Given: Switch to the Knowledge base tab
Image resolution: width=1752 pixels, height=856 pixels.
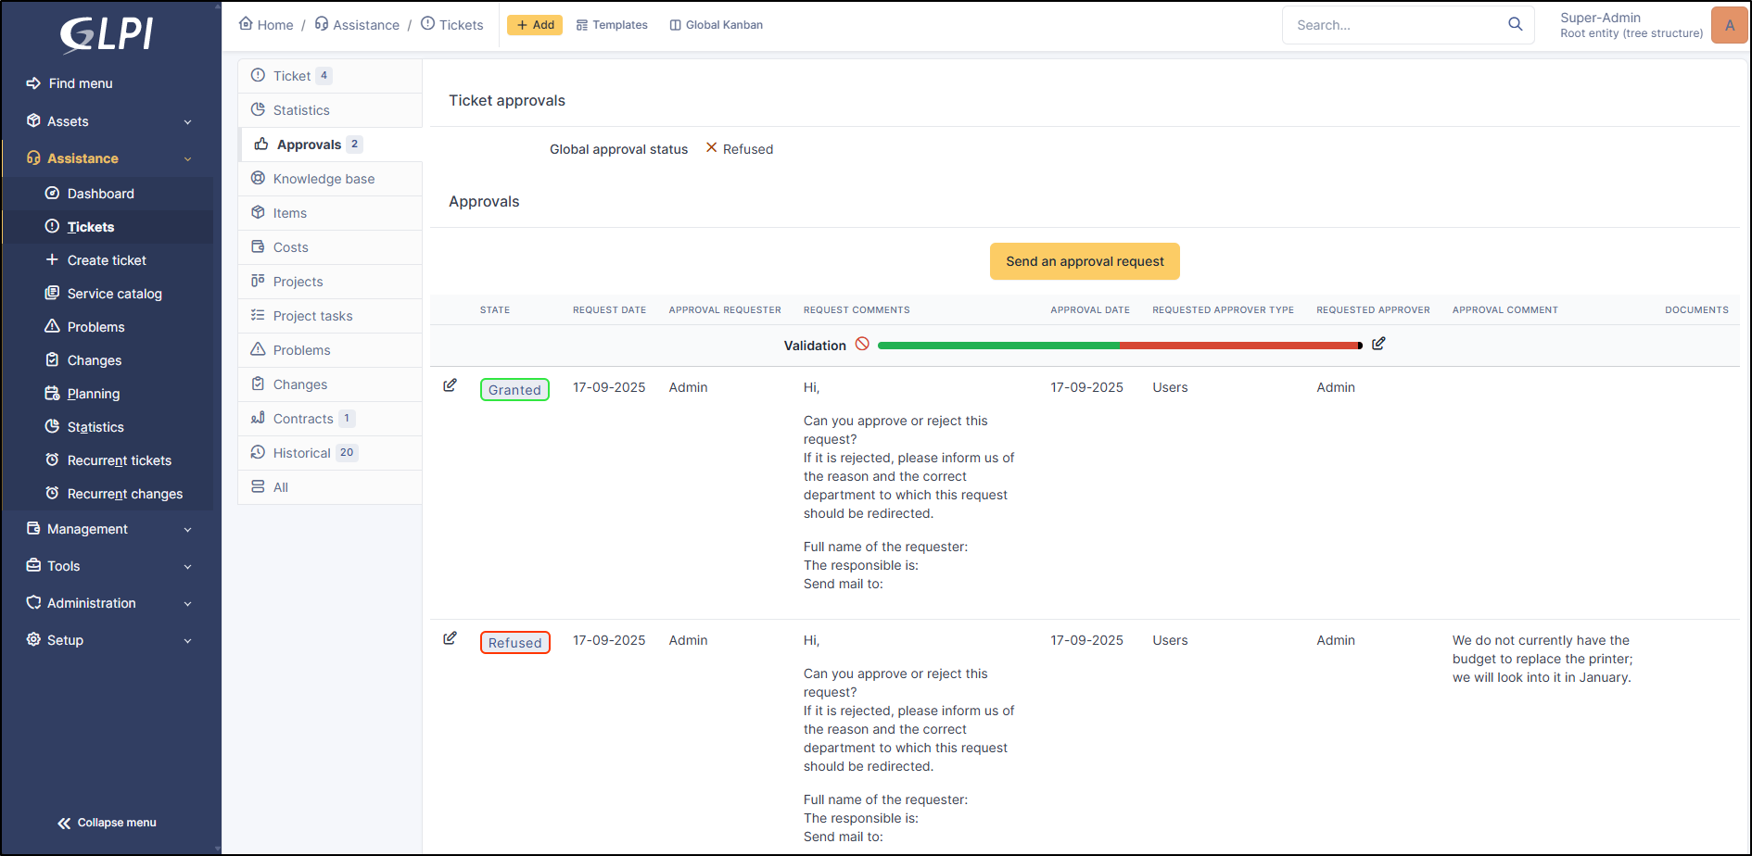Looking at the screenshot, I should (324, 179).
